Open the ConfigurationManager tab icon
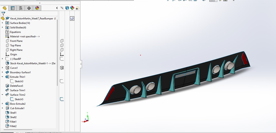Screen dimensions: 276x133 coord(21,8)
